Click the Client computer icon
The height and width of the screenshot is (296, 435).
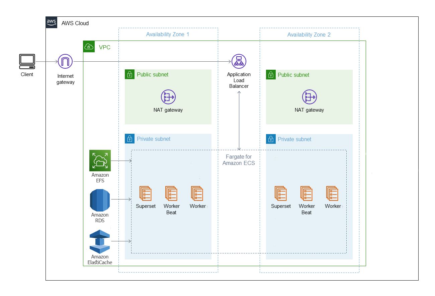[27, 62]
